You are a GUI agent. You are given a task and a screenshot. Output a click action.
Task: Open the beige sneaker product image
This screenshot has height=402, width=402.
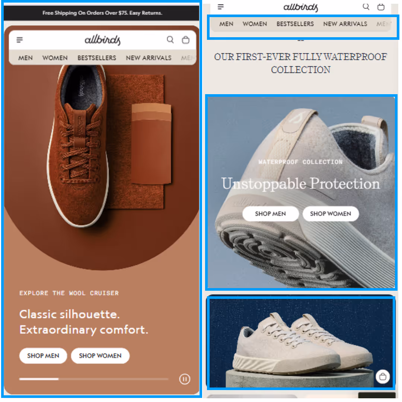click(301, 343)
